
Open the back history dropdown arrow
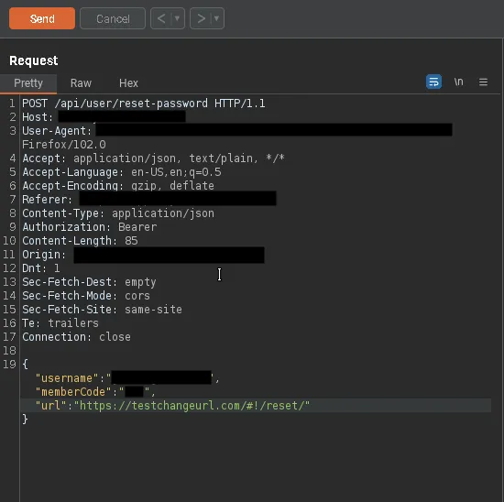click(x=178, y=18)
